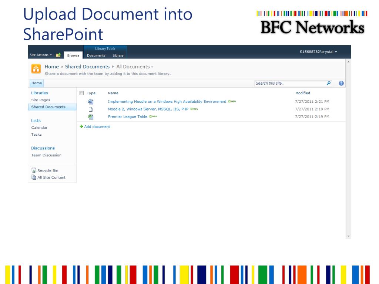The width and height of the screenshot is (379, 284).
Task: Tick the select-all checkbox beside Type
Action: click(x=81, y=93)
